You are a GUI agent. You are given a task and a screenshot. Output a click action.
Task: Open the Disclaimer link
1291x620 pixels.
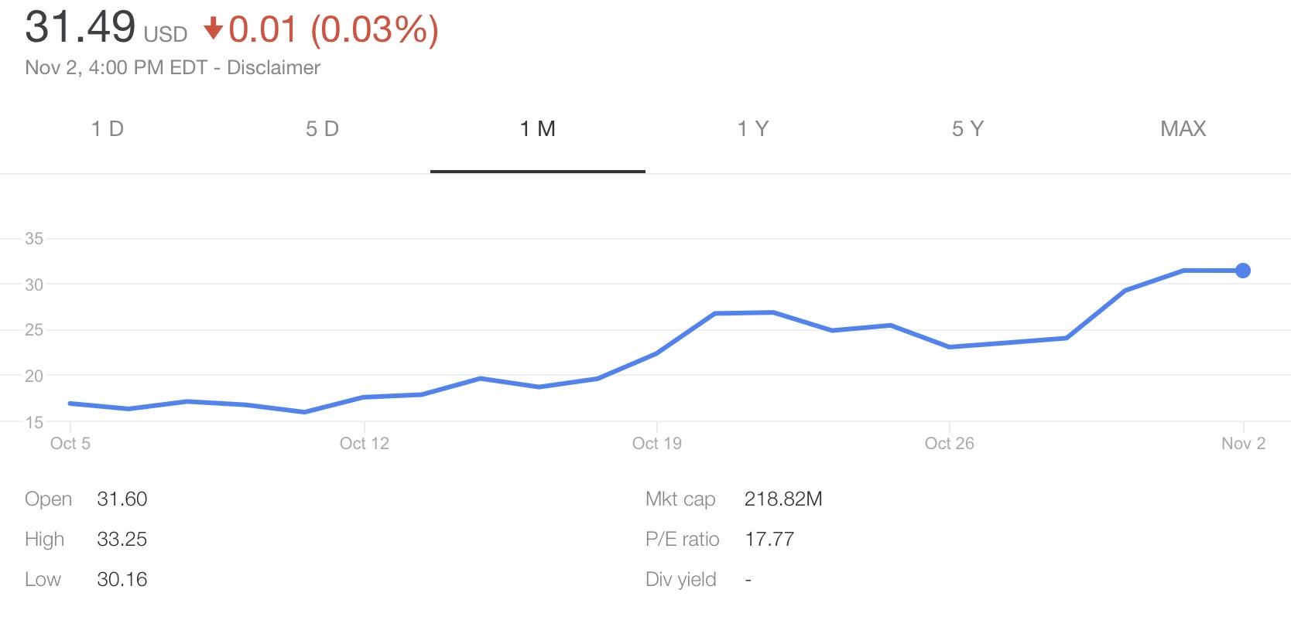[x=273, y=68]
